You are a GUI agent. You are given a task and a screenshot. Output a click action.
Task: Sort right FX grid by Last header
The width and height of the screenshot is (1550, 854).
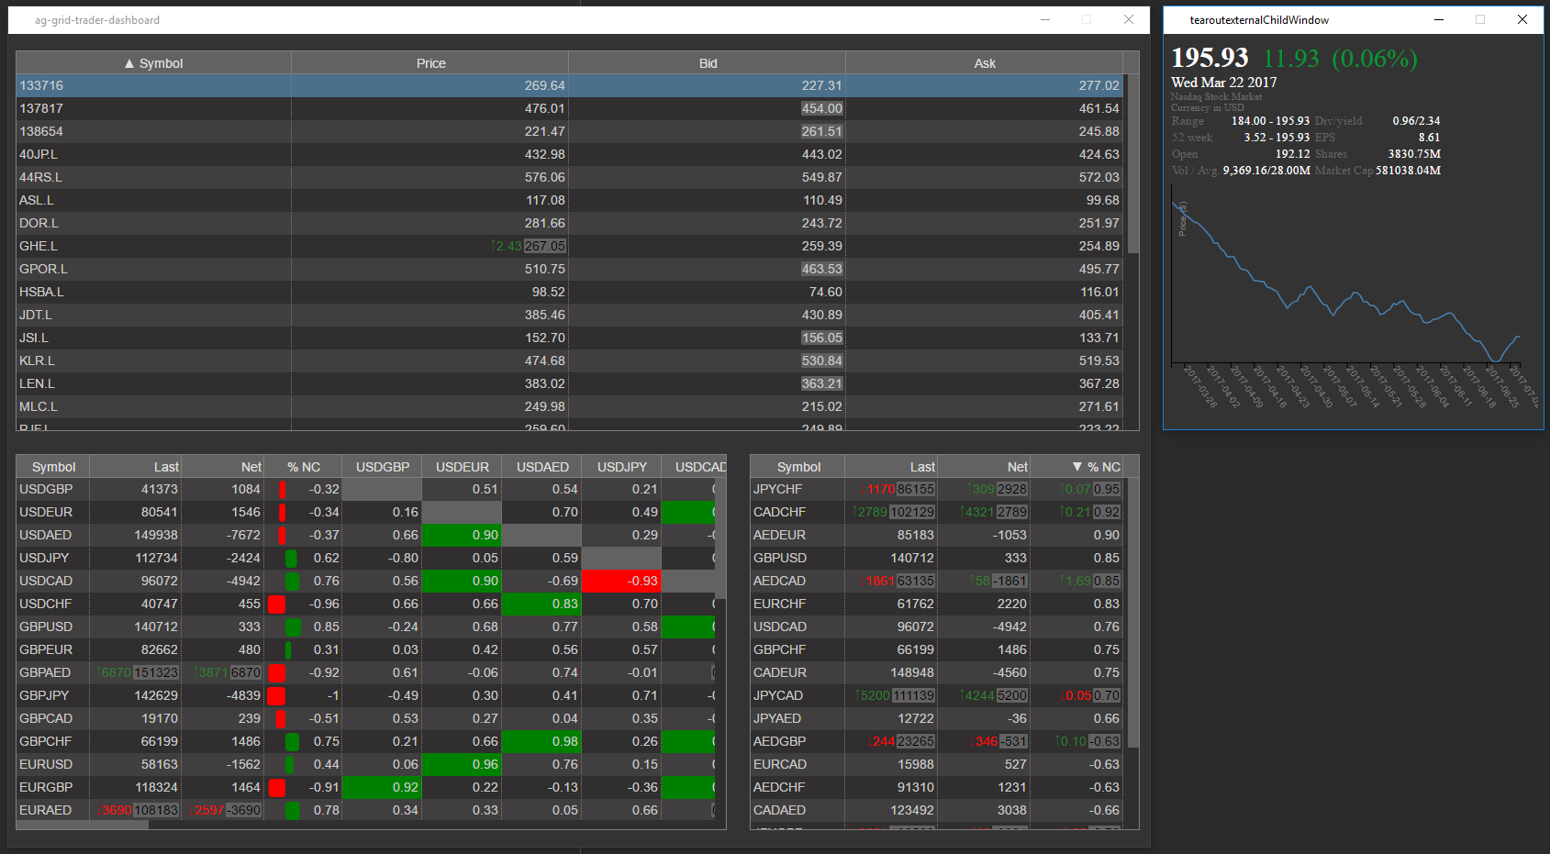coord(891,467)
